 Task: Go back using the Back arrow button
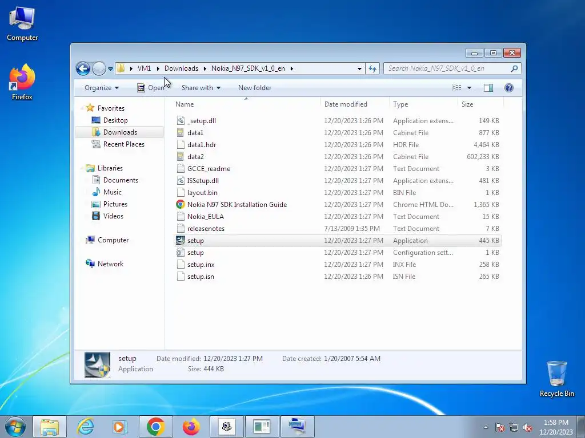[x=83, y=68]
